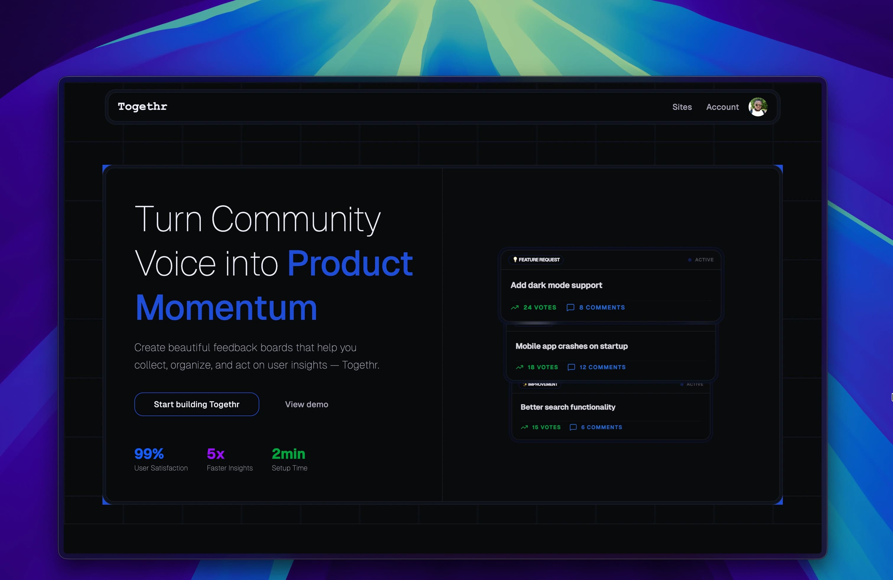Click the lightbulb icon in Feature Request badge

[515, 259]
